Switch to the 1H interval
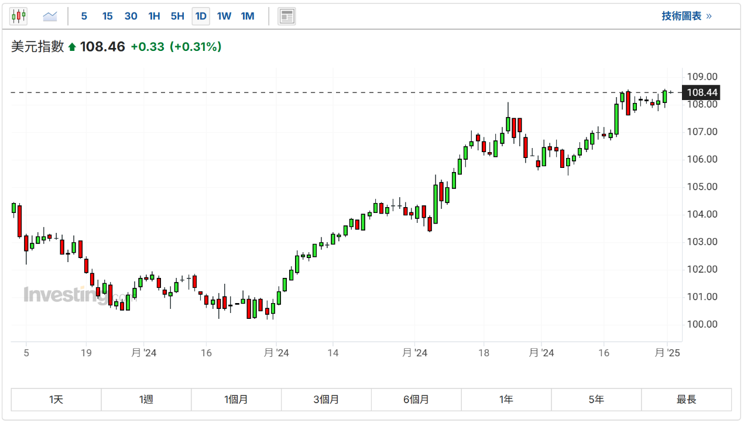The height and width of the screenshot is (423, 744). pyautogui.click(x=154, y=16)
